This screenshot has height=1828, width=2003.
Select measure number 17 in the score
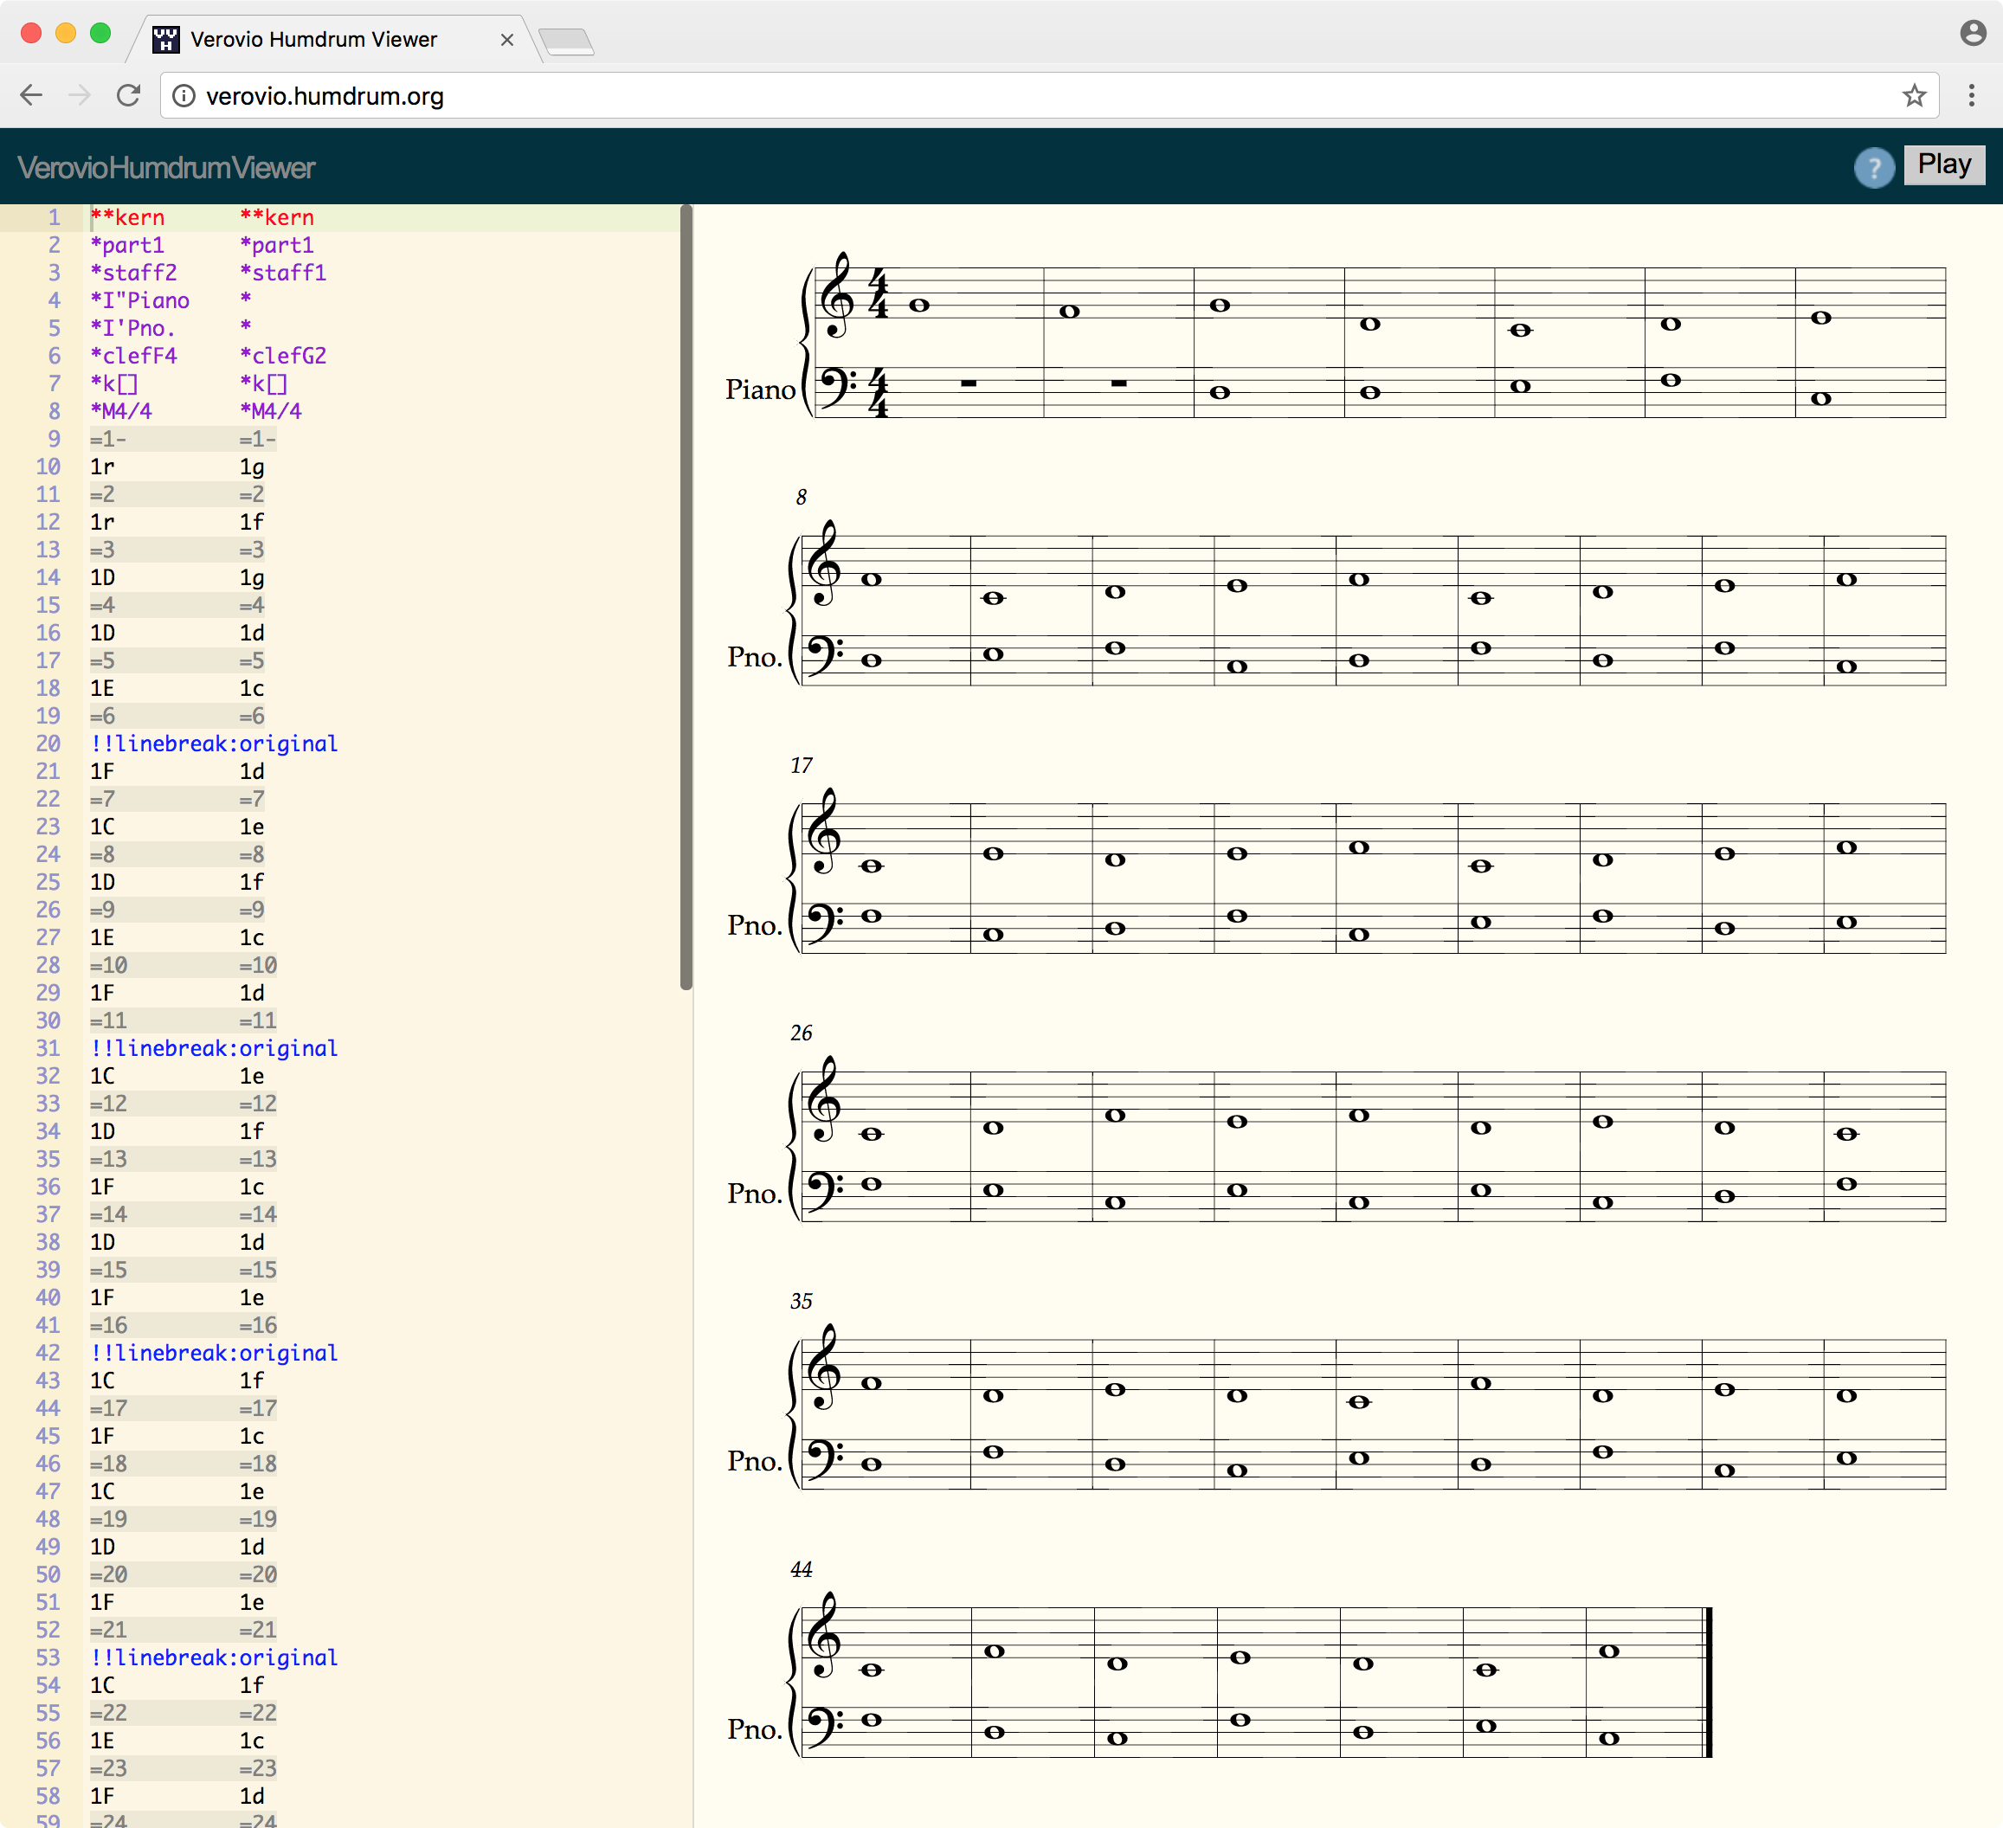point(801,765)
